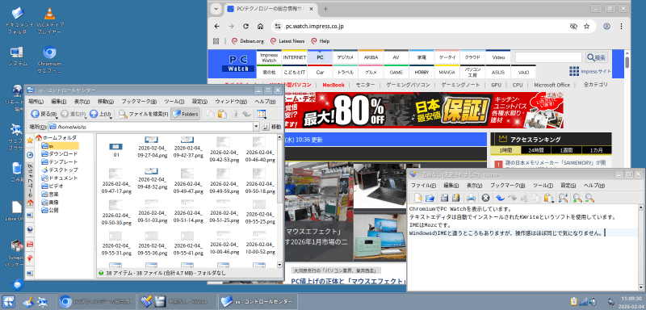Select the ホームフォルダ tree root
The width and height of the screenshot is (646, 310).
[x=56, y=137]
